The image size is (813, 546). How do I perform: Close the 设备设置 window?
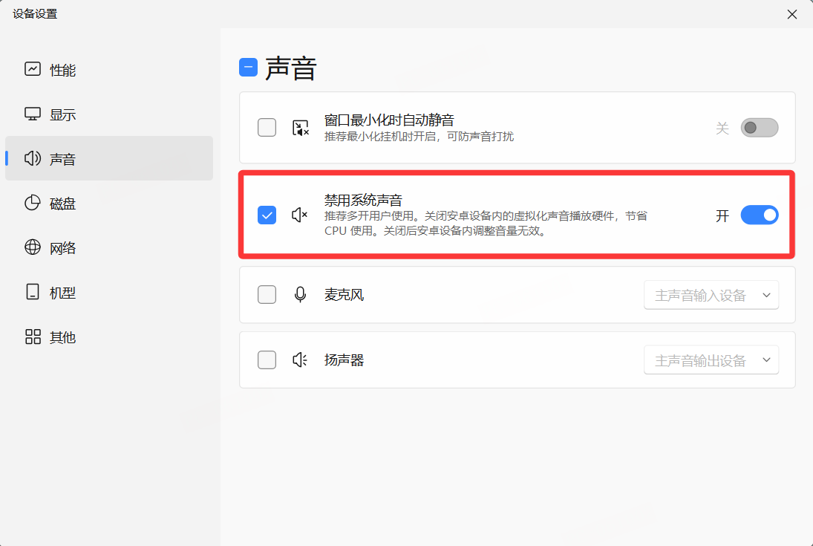(792, 14)
